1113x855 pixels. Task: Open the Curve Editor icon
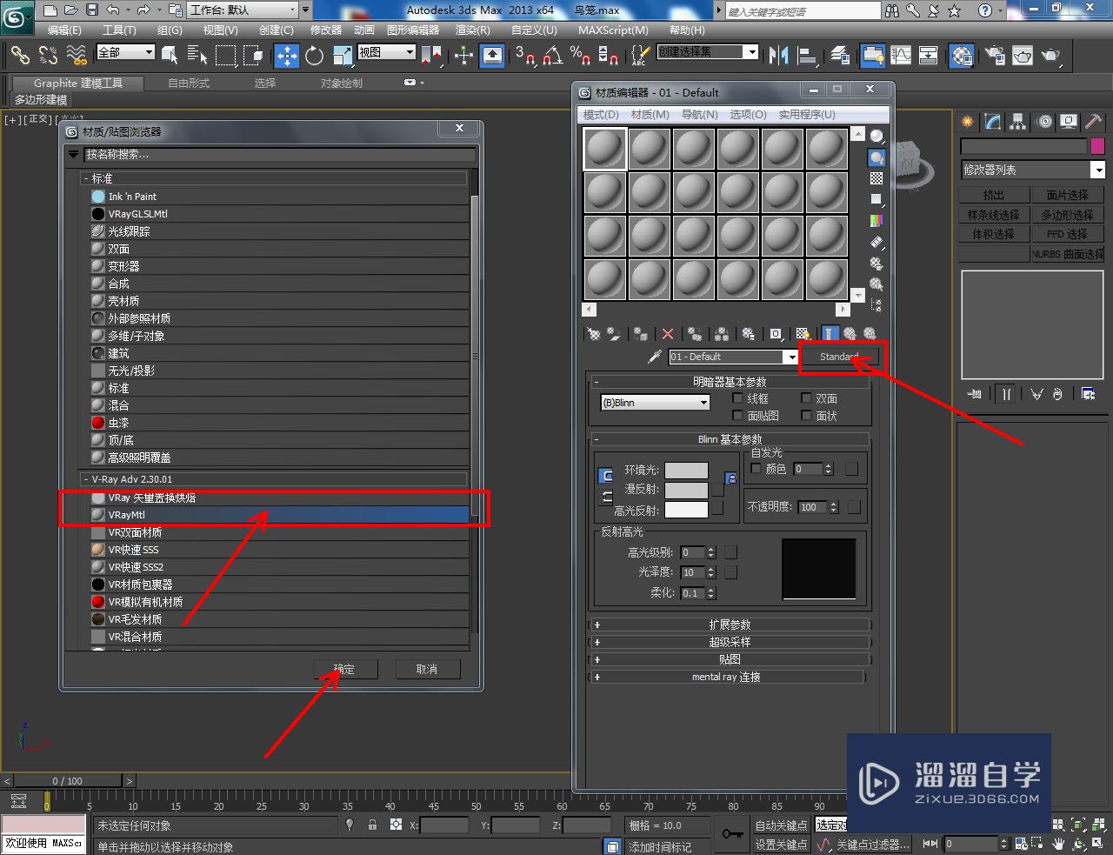click(901, 56)
